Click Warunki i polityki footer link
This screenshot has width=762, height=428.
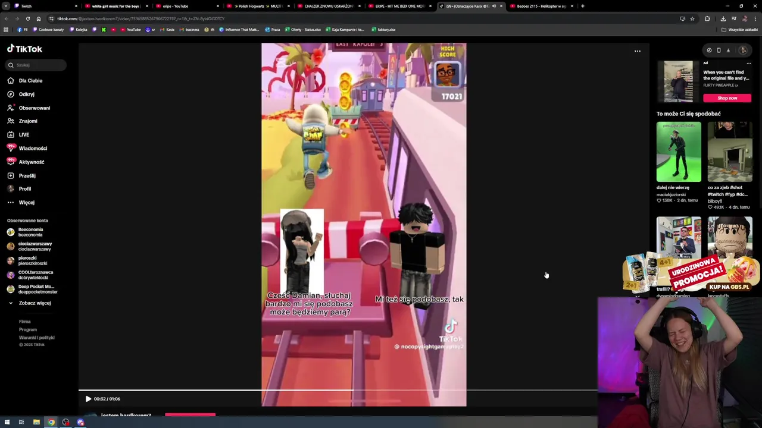click(36, 337)
